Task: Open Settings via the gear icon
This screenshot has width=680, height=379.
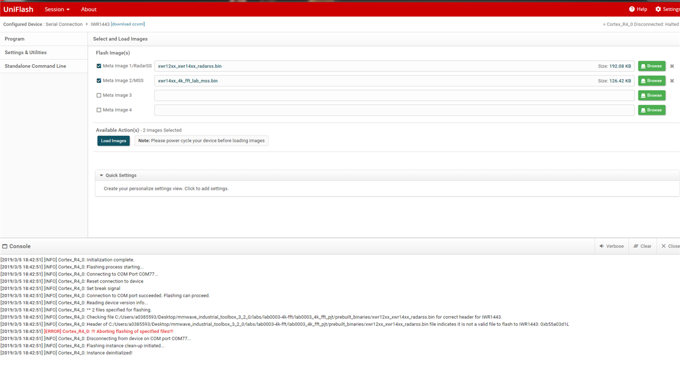Action: point(658,9)
